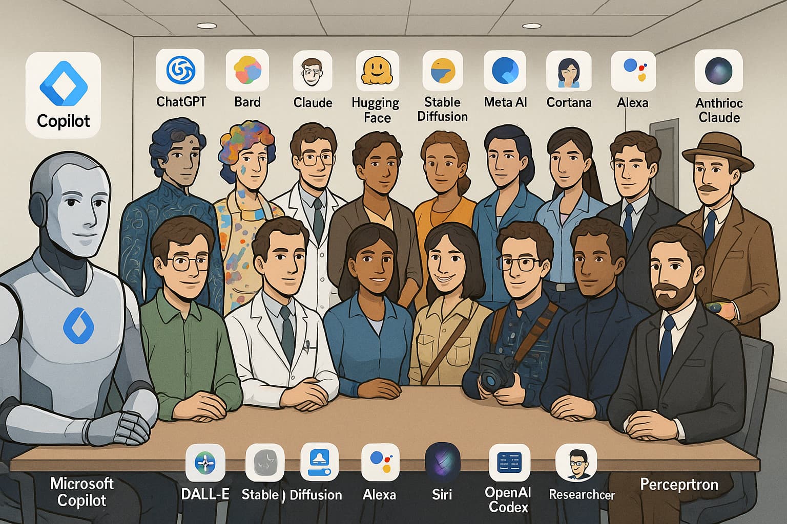Viewport: 787px width, 524px height.
Task: Click the 'Microsoft Copilot' caption
Action: pos(82,492)
